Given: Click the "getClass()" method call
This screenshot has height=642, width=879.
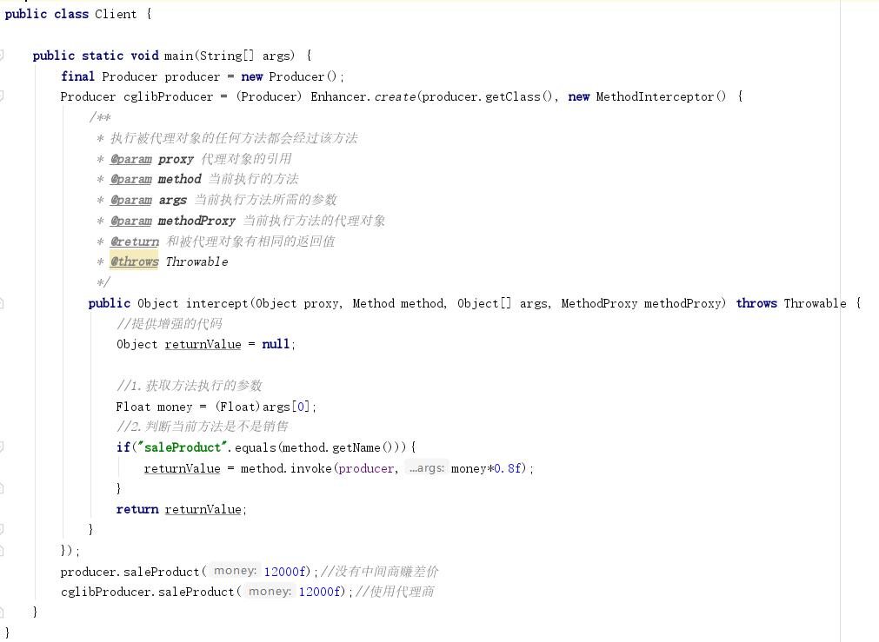Looking at the screenshot, I should 520,96.
